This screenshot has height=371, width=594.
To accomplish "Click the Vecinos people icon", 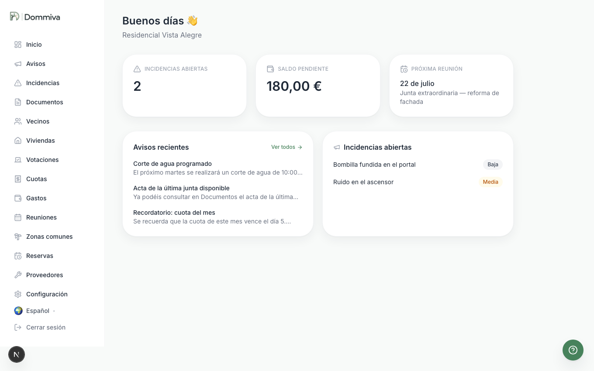I will click(x=18, y=121).
